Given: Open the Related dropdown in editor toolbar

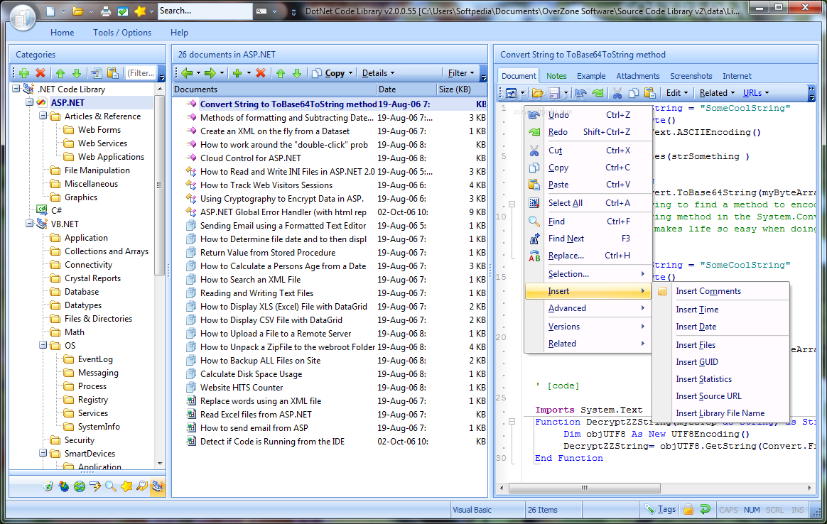Looking at the screenshot, I should (717, 93).
